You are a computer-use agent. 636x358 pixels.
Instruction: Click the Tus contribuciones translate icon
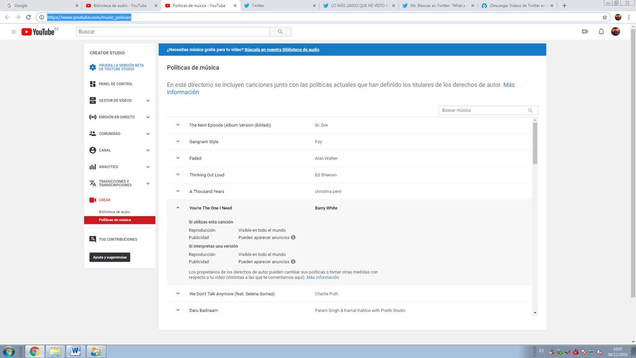tap(93, 239)
